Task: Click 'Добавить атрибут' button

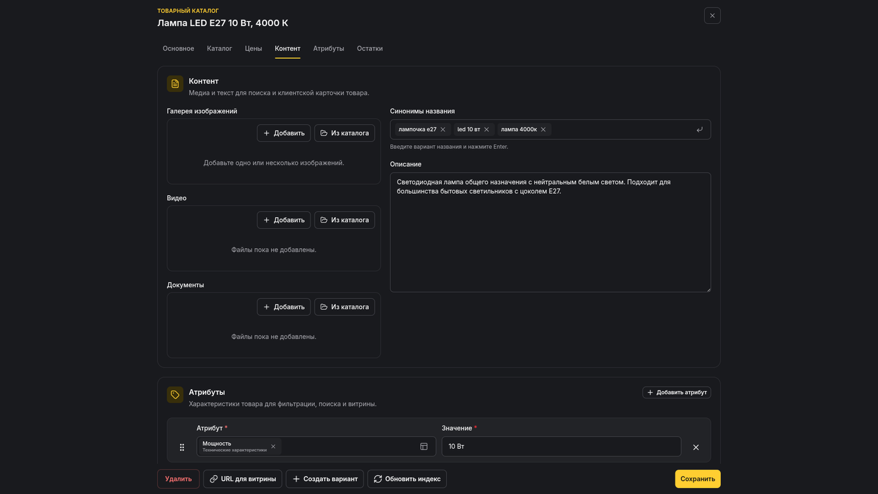Action: point(677,392)
